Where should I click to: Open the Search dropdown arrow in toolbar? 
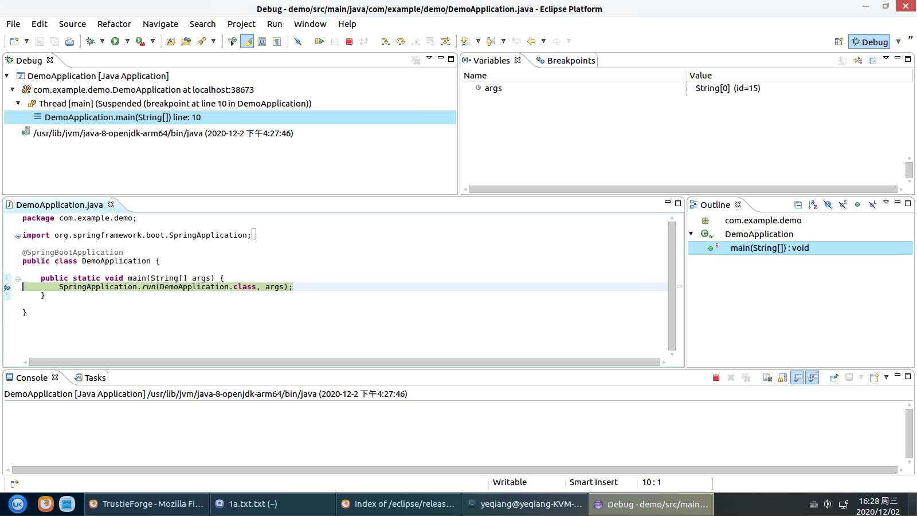(x=213, y=41)
